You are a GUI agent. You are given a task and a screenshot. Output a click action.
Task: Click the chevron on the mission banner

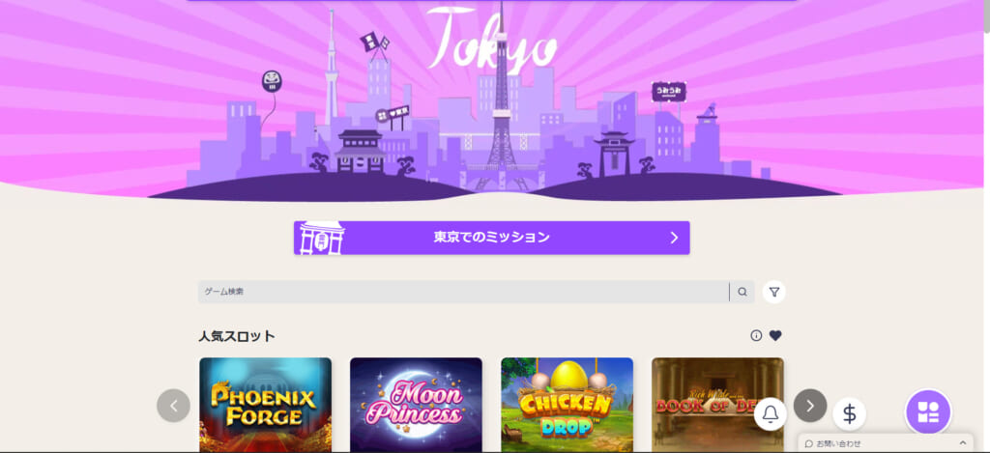tap(674, 238)
